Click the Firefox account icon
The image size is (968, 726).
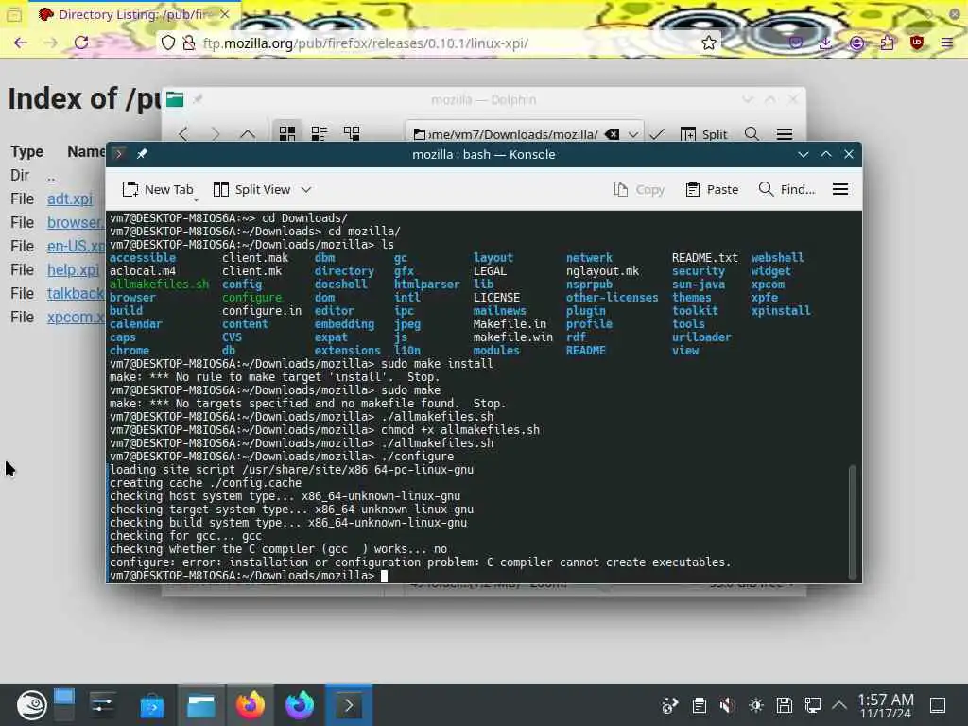coord(856,43)
